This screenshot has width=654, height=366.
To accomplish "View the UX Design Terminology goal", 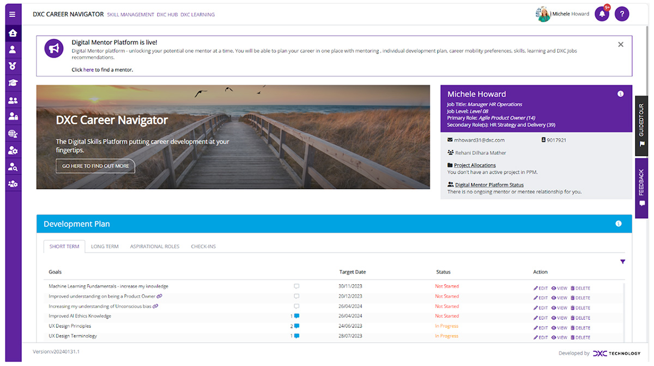I will click(559, 338).
